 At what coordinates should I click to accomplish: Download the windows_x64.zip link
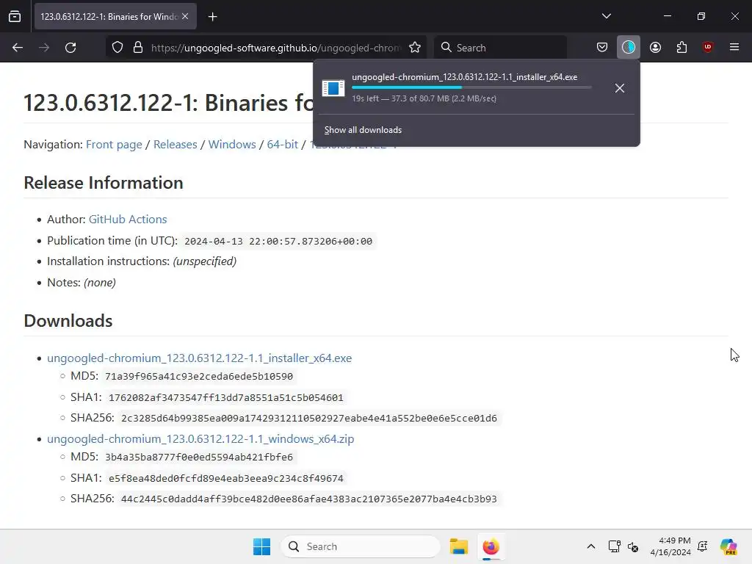coord(200,439)
